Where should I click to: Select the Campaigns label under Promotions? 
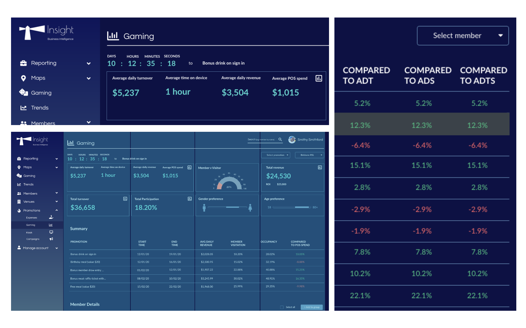click(33, 239)
